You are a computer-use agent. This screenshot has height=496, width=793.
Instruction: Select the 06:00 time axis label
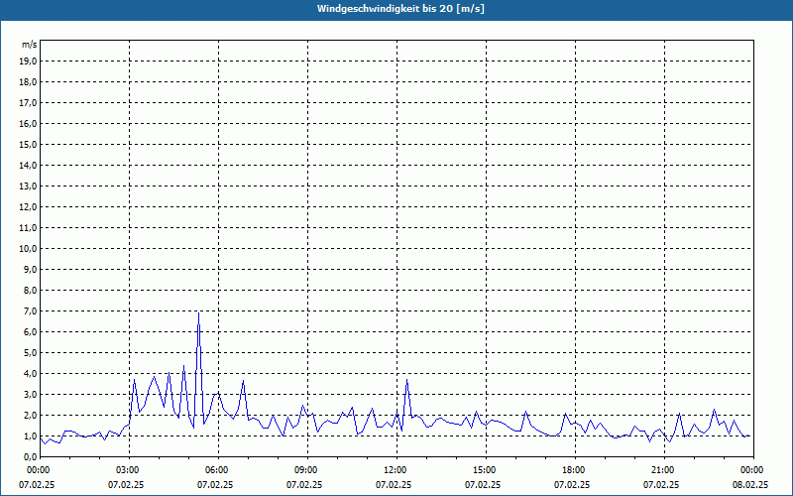coord(216,469)
